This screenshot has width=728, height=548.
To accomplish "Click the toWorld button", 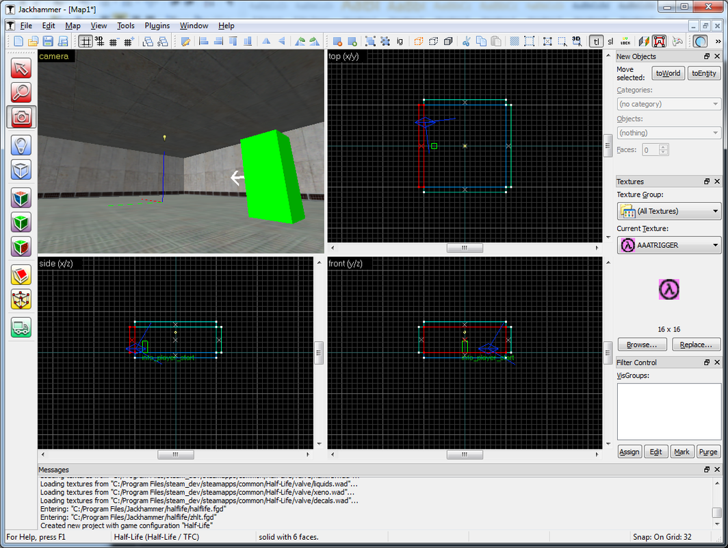I will (x=668, y=73).
